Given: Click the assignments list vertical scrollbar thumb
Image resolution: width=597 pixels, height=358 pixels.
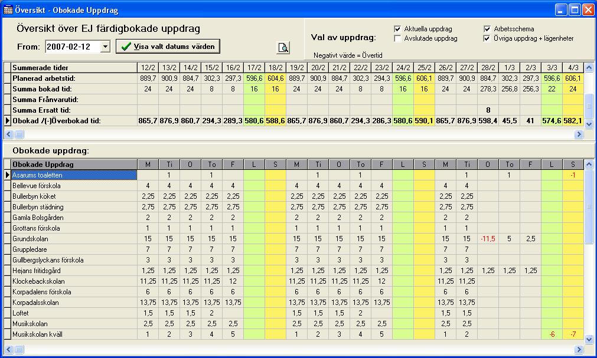Looking at the screenshot, I should (588, 206).
